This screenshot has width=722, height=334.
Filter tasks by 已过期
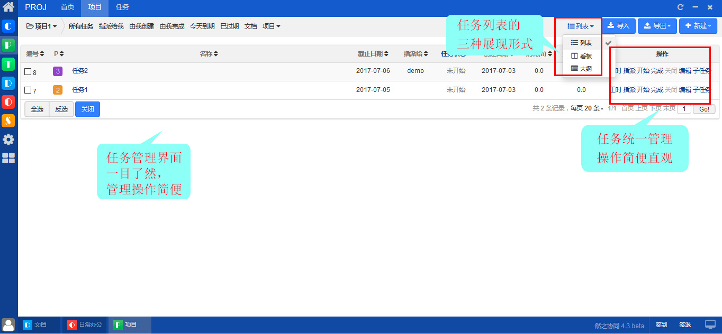(x=230, y=26)
